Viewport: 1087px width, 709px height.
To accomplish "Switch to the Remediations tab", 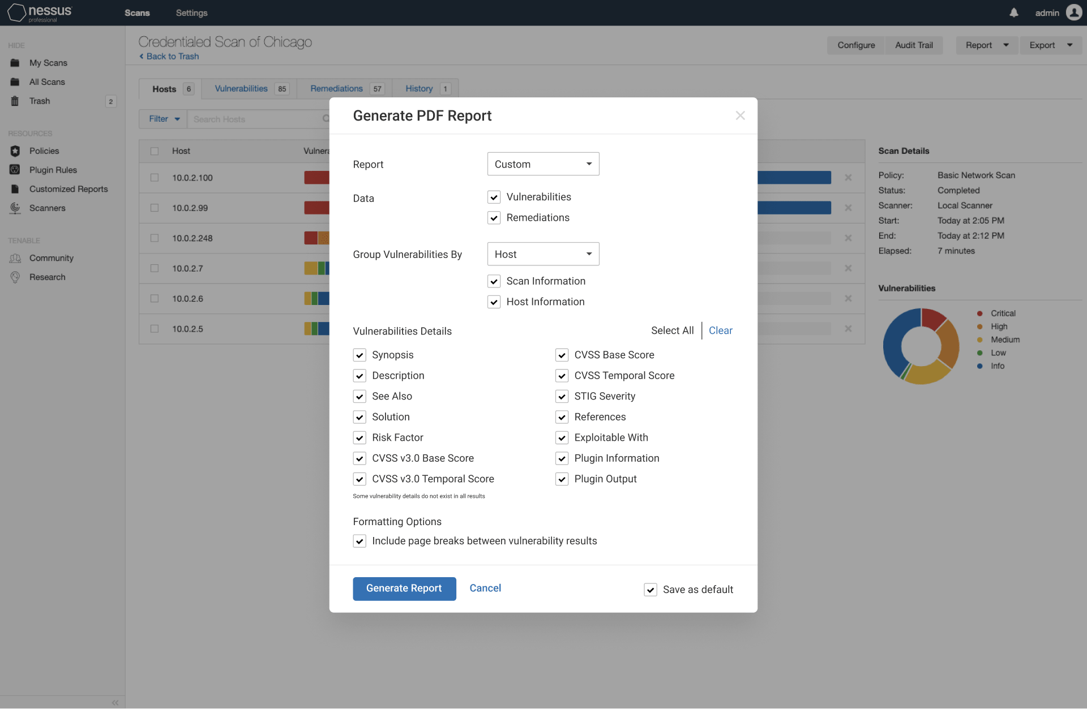I will click(337, 89).
